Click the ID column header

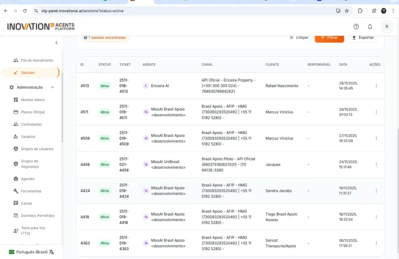82,65
